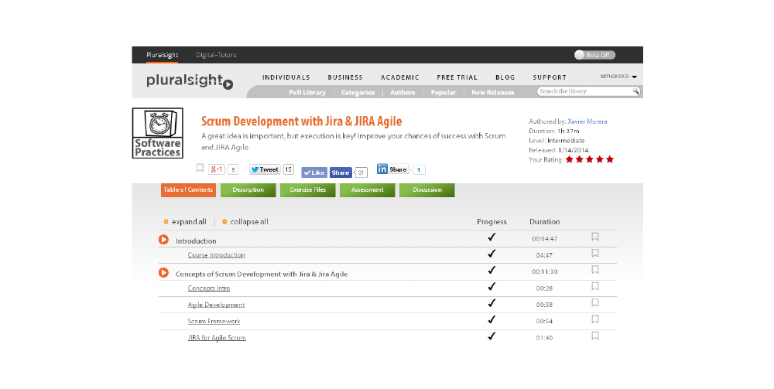Click the LinkedIn Share button
The image size is (774, 389).
(x=393, y=169)
